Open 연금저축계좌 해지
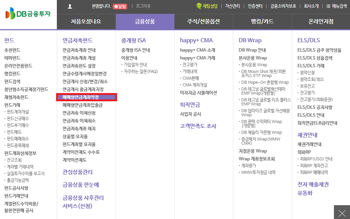The width and height of the screenshot is (350, 219). [79, 129]
